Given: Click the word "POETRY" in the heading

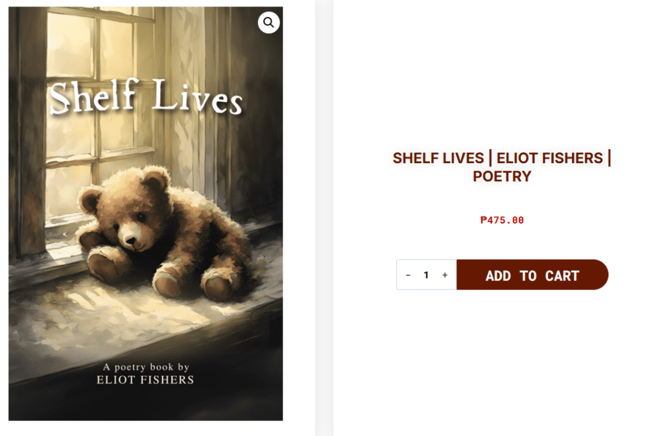Looking at the screenshot, I should [x=502, y=176].
